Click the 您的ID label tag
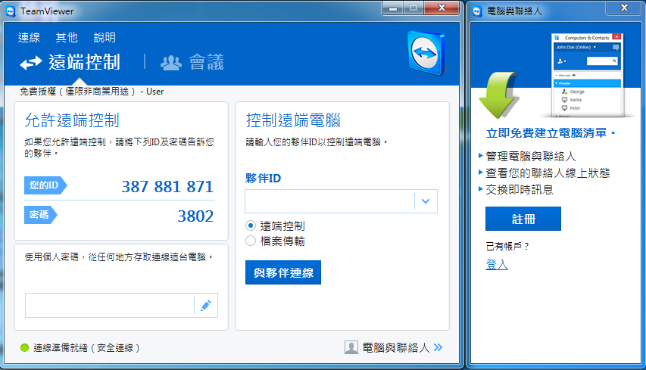 pyautogui.click(x=45, y=185)
